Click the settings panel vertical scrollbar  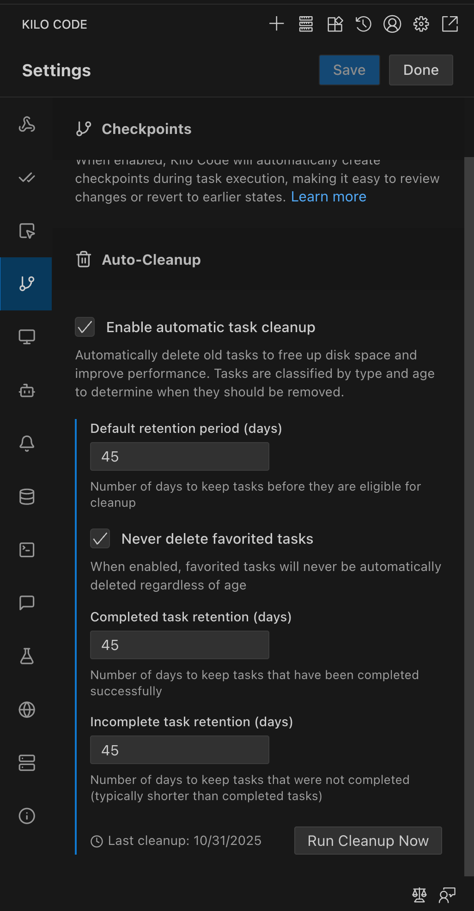point(469,508)
